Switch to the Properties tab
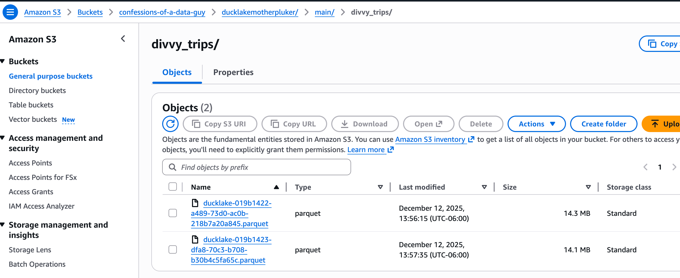Image resolution: width=680 pixels, height=278 pixels. tap(233, 72)
